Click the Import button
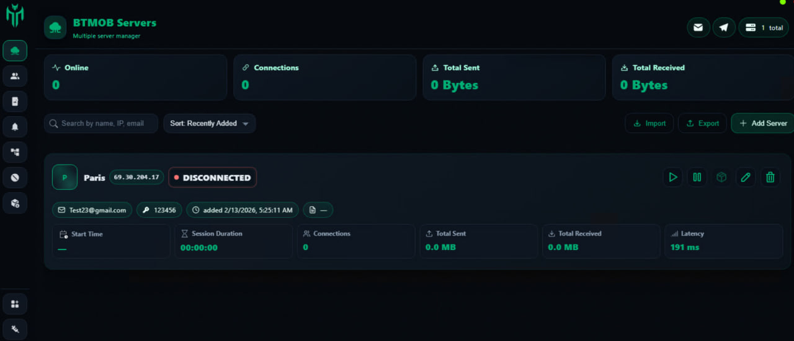794x341 pixels. (649, 124)
